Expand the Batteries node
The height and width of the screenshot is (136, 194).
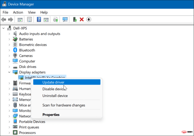click(x=9, y=39)
